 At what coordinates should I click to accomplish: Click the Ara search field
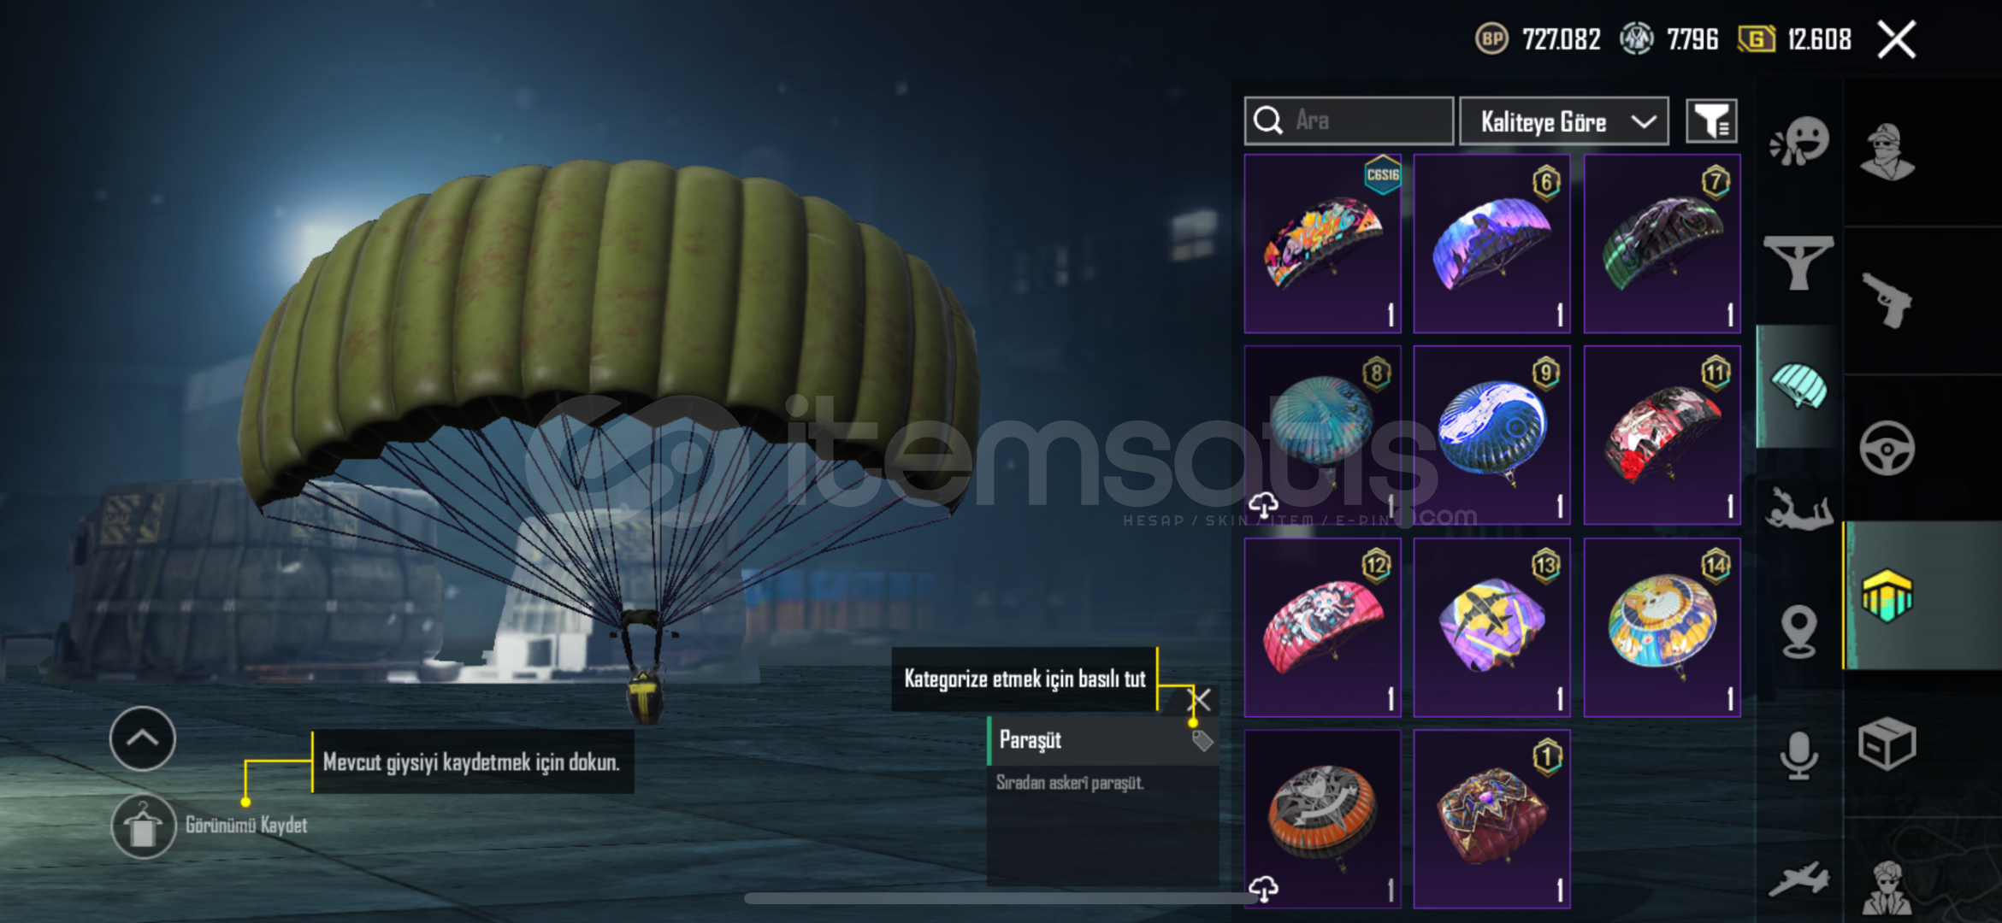1349,121
